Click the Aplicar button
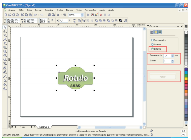 [x=163, y=77]
